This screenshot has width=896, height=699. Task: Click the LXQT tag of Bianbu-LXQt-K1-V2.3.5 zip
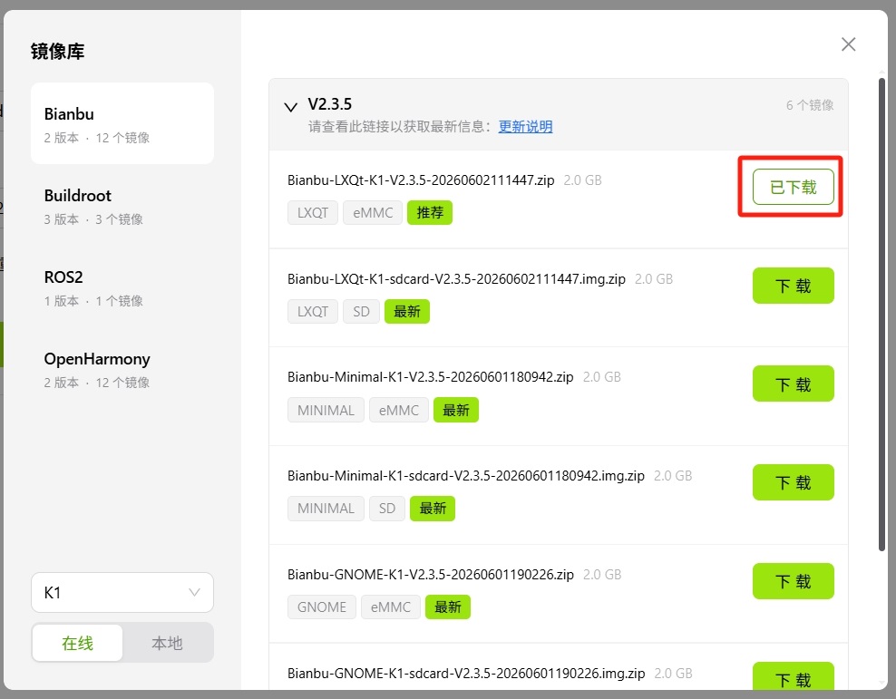click(313, 212)
